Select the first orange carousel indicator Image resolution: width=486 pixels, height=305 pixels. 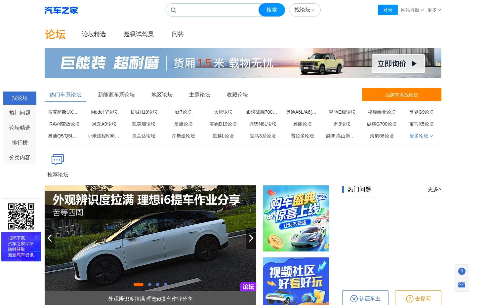click(x=139, y=285)
